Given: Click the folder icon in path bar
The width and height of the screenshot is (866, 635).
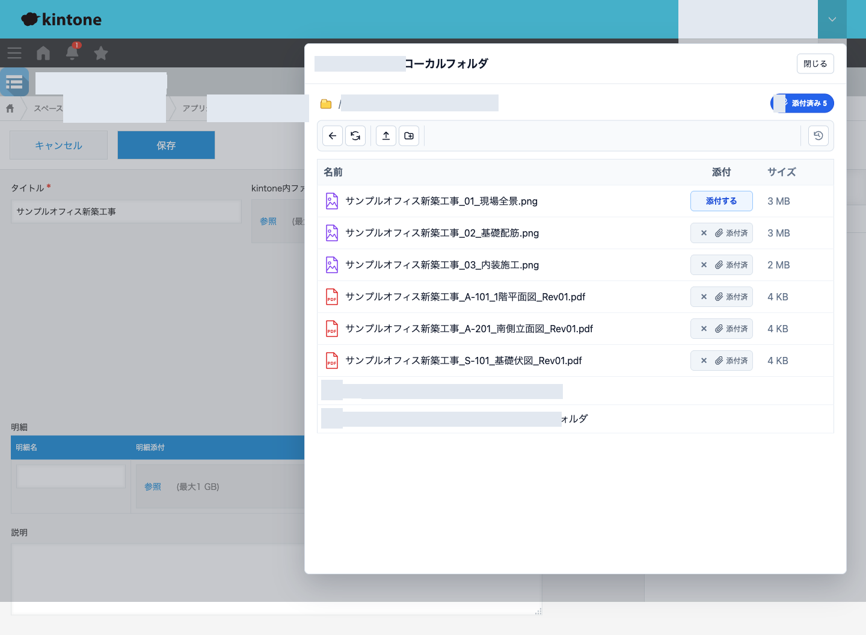Looking at the screenshot, I should (326, 104).
